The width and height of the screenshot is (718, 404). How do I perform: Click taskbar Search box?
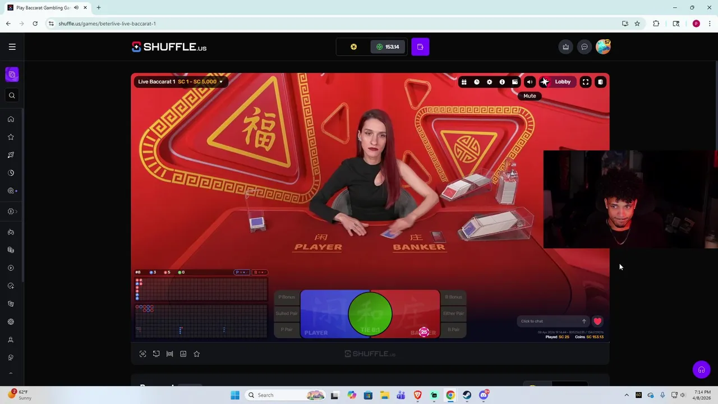click(286, 395)
